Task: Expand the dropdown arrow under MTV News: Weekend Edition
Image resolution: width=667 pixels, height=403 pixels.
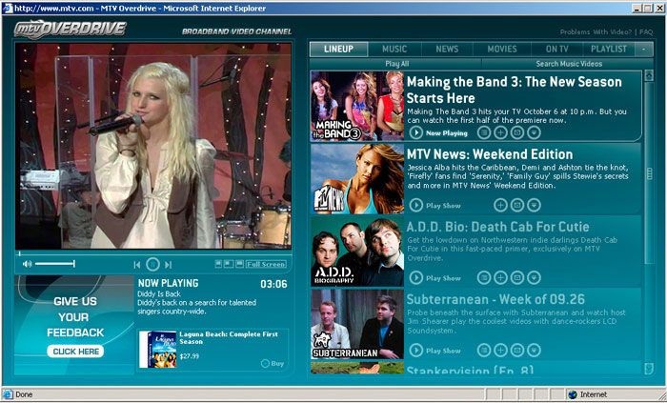Action: pyautogui.click(x=534, y=205)
